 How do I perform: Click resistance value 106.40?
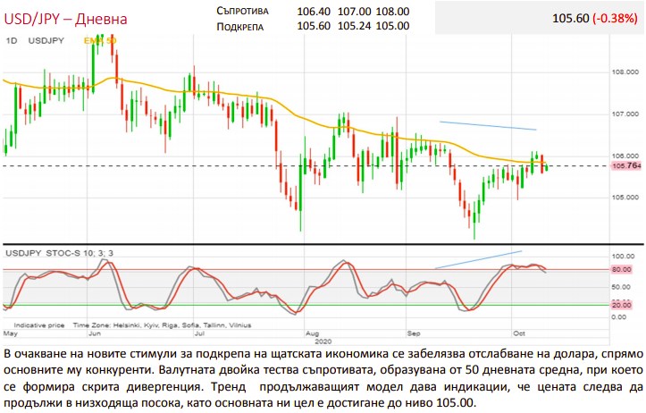pos(314,11)
